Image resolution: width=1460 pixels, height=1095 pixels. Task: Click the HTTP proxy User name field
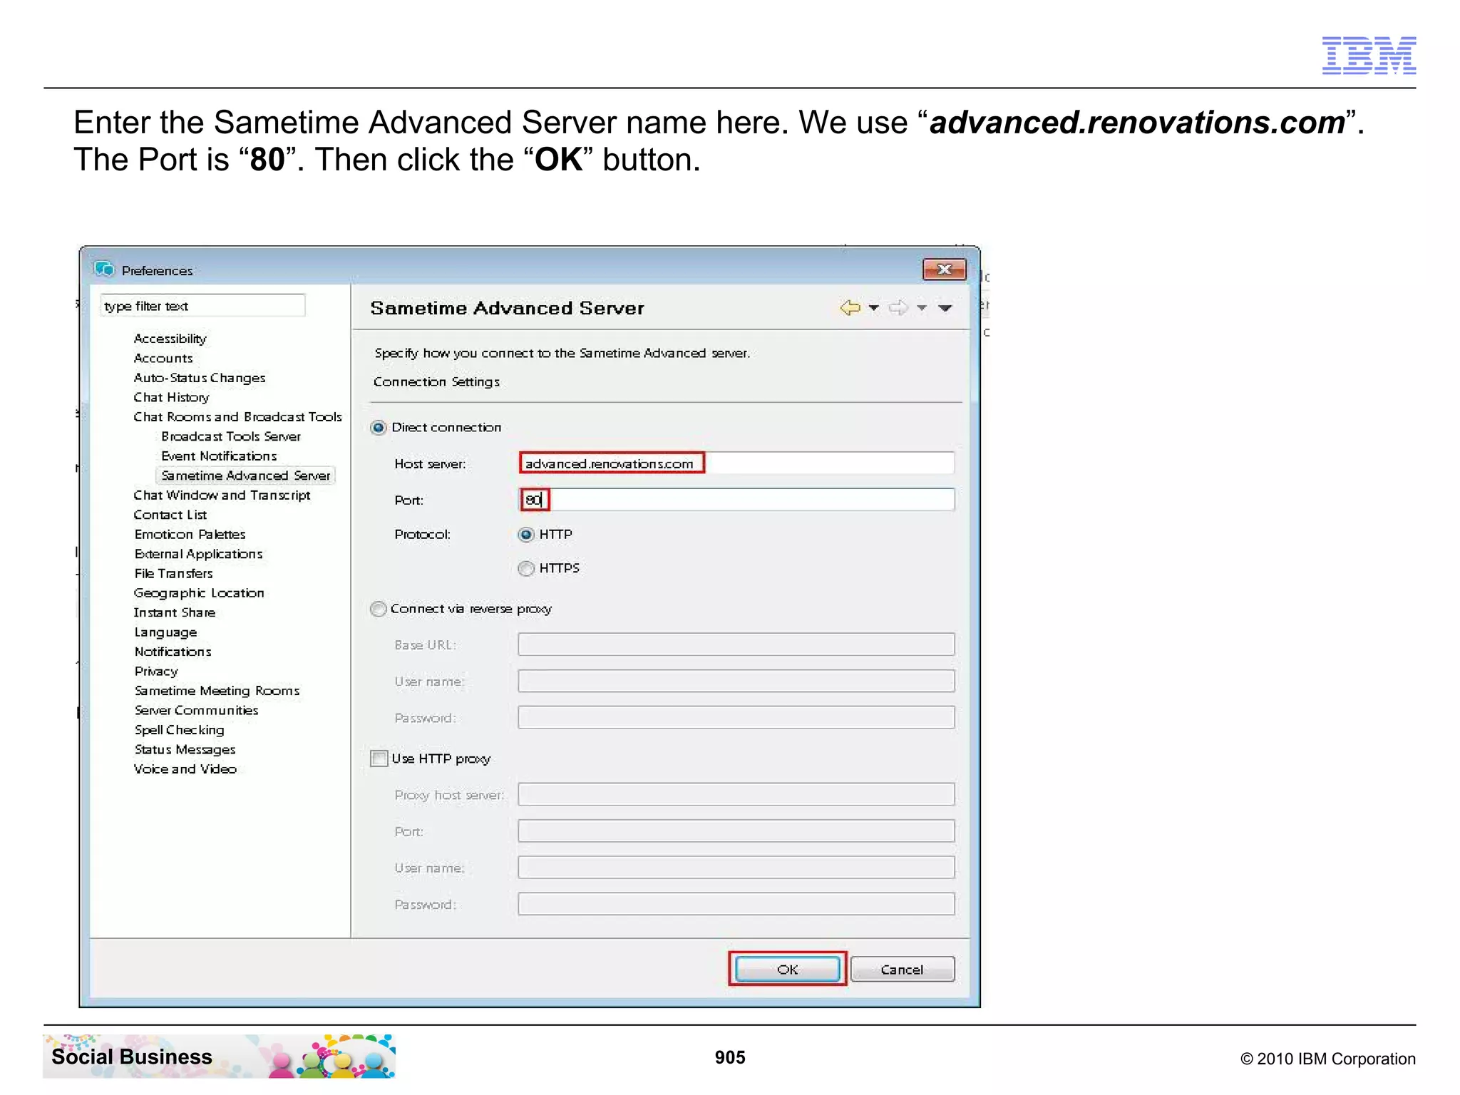pos(736,868)
